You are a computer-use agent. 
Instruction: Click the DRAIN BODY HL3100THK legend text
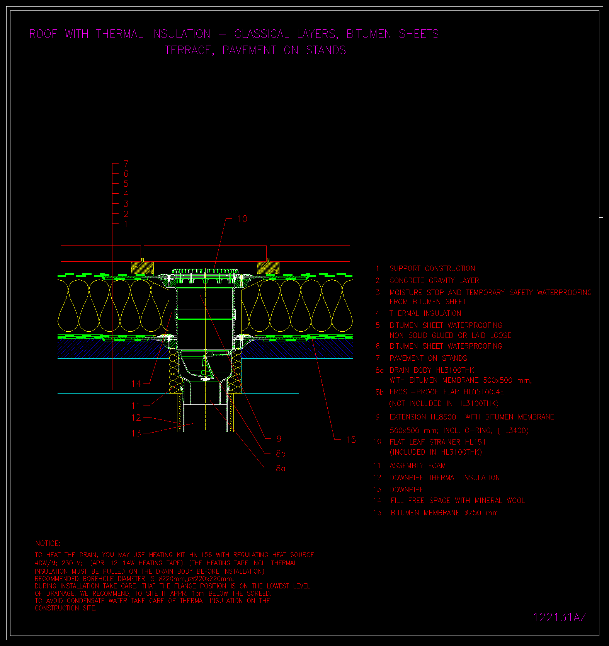pos(432,370)
